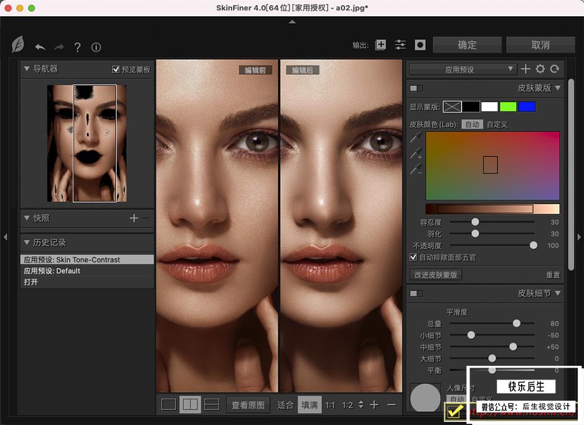Switch to top-bottom split view layout

point(212,404)
